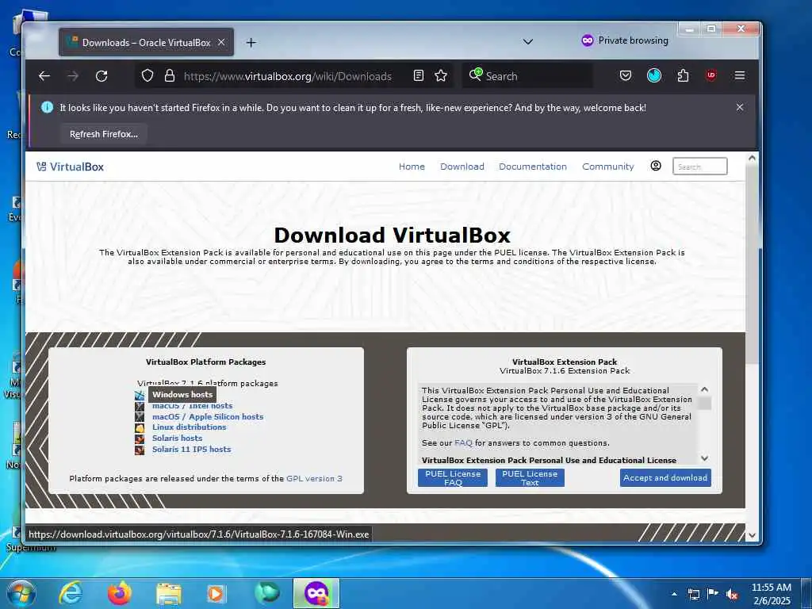This screenshot has height=609, width=812.
Task: Toggle reader view icon in address bar
Action: (419, 75)
